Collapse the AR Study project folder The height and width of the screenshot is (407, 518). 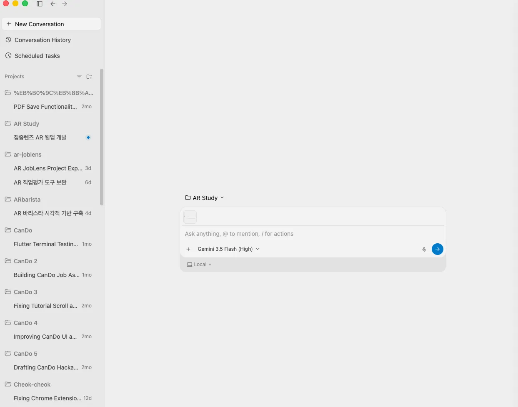point(8,123)
